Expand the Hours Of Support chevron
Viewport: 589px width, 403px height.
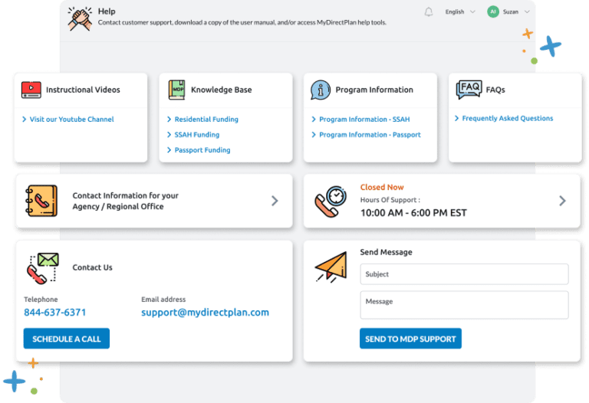pos(562,201)
